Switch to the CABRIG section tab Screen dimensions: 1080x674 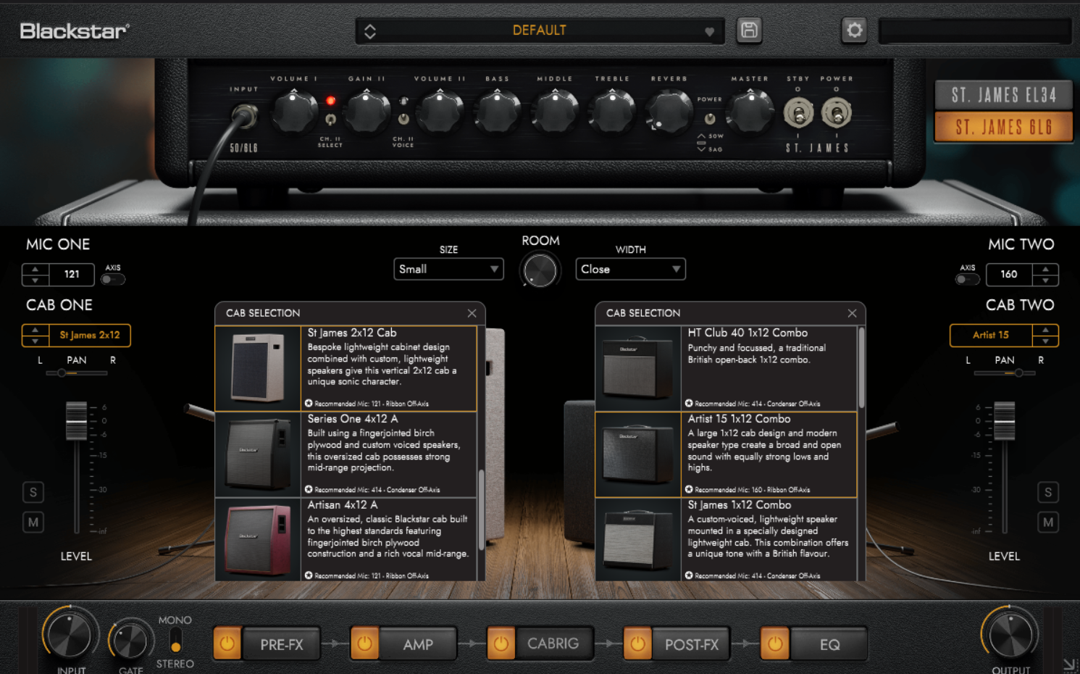553,644
